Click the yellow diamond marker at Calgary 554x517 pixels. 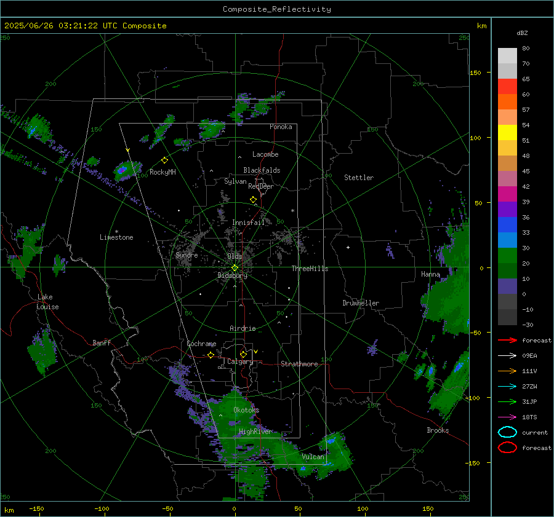point(243,354)
